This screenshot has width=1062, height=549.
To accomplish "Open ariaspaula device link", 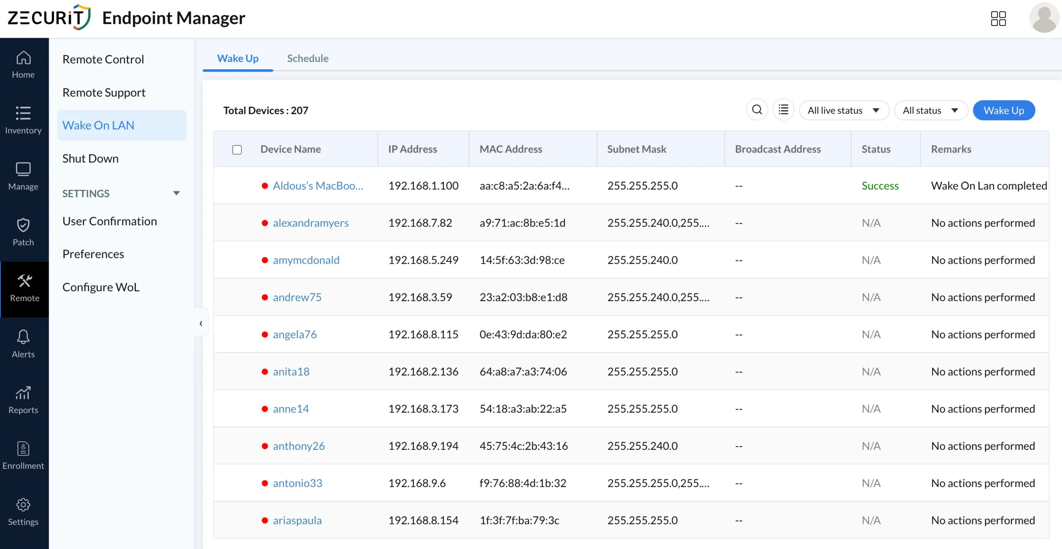I will pyautogui.click(x=297, y=520).
